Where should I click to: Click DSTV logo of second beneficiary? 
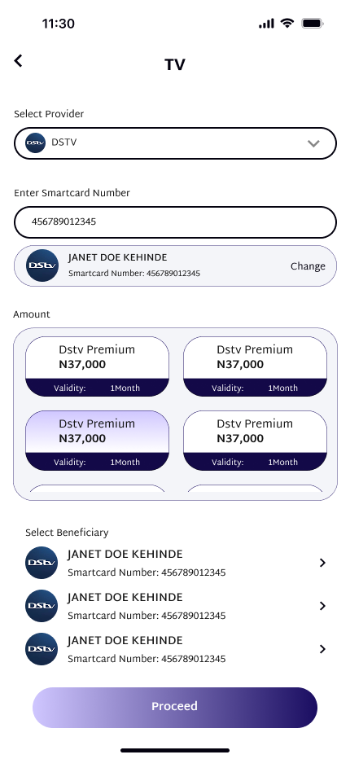point(42,606)
